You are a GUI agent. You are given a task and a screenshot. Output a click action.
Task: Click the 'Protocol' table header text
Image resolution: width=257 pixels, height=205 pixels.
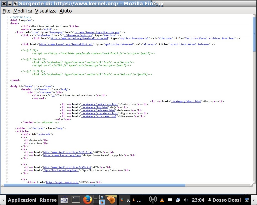35,140
